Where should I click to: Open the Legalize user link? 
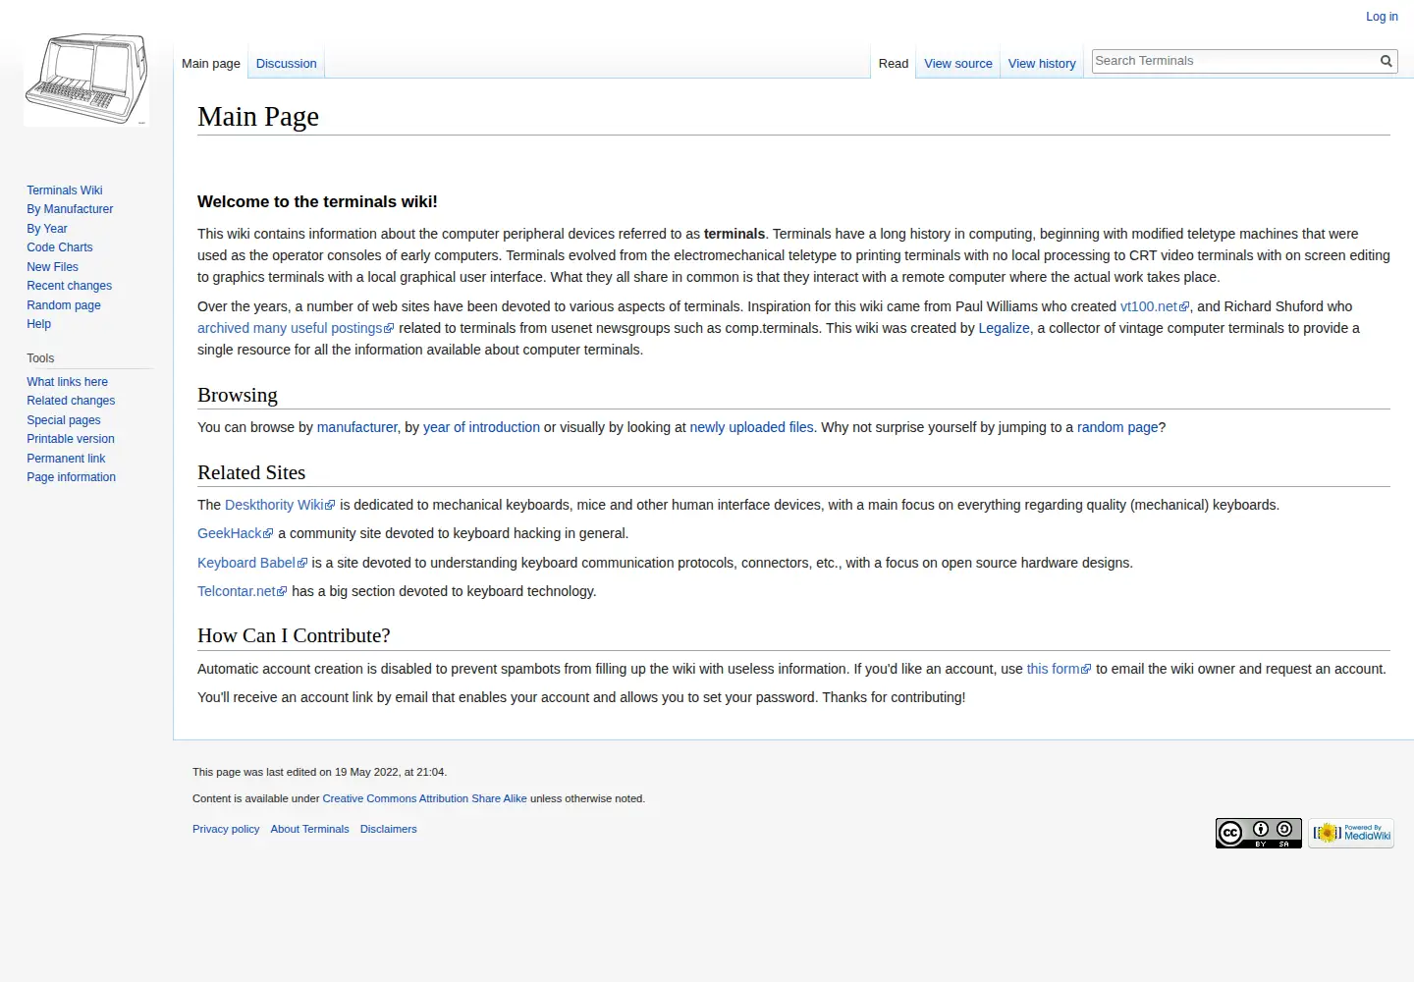pyautogui.click(x=1004, y=328)
